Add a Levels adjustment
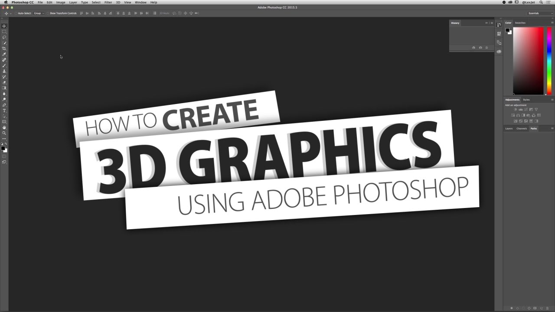Screen dimensions: 555x312 click(521, 109)
